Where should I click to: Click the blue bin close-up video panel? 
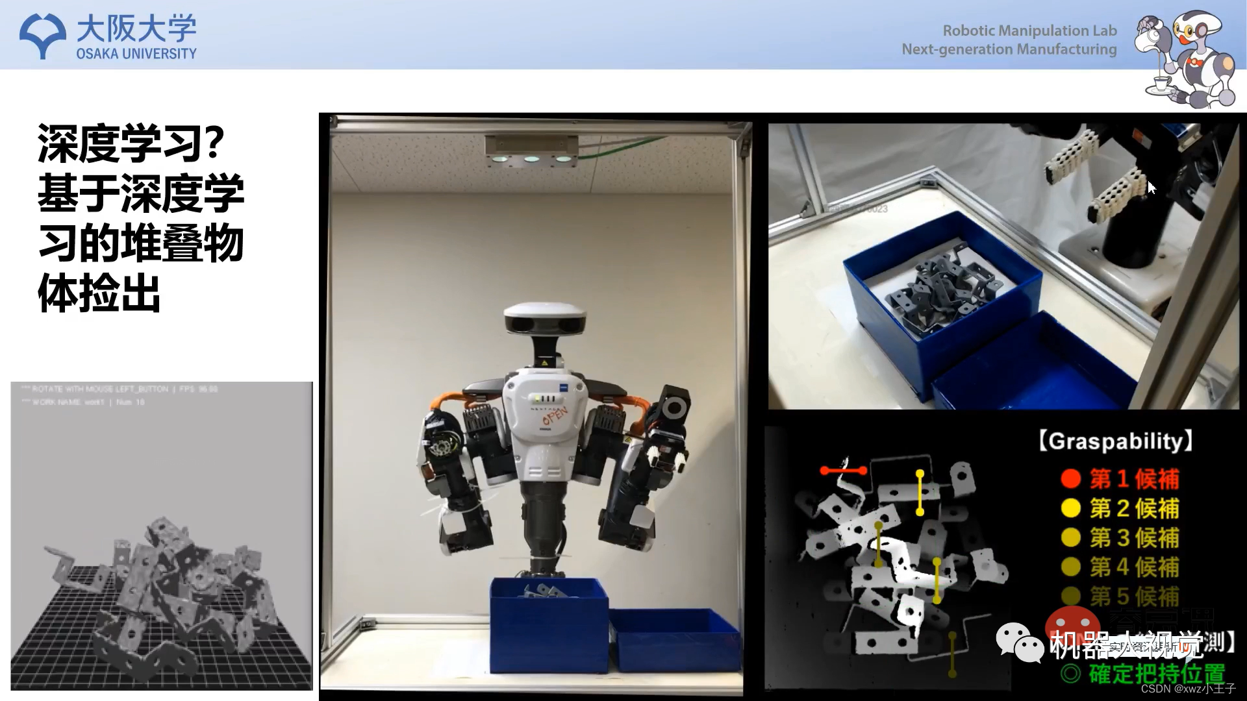1003,266
